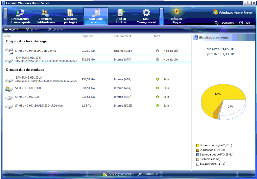Click grey status icon of USB device

coord(157,51)
